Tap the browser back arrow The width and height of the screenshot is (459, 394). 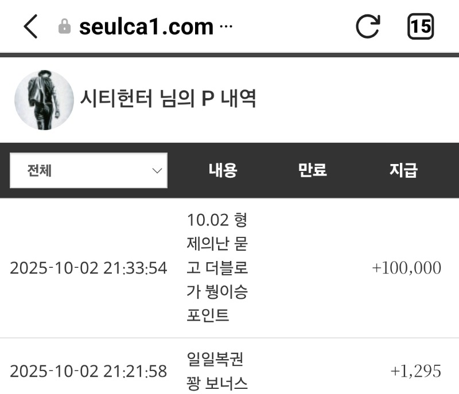[x=30, y=27]
